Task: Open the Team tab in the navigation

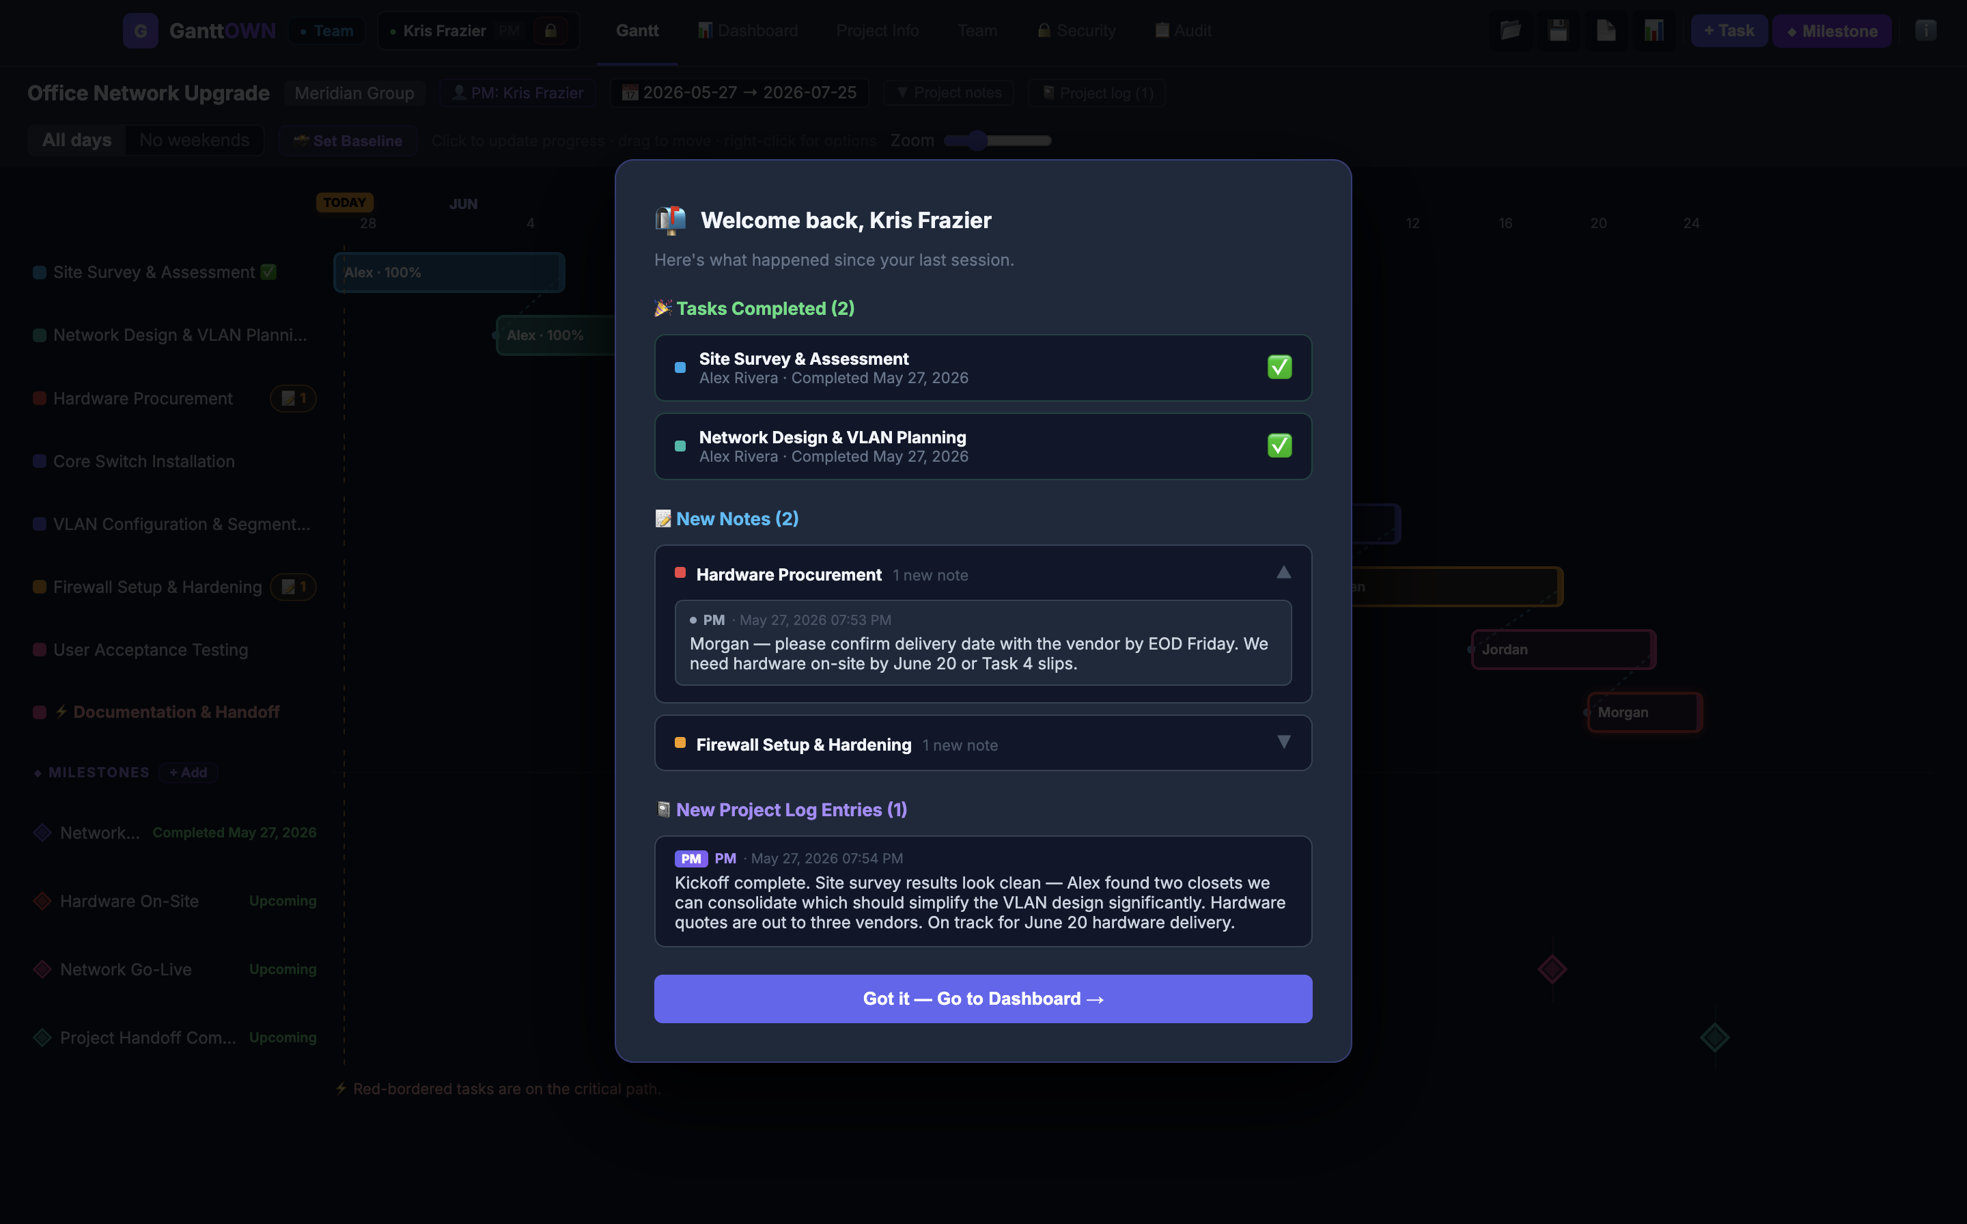Action: [x=977, y=31]
